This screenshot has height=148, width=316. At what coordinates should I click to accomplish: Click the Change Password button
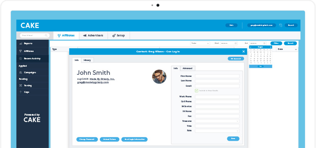(x=87, y=139)
